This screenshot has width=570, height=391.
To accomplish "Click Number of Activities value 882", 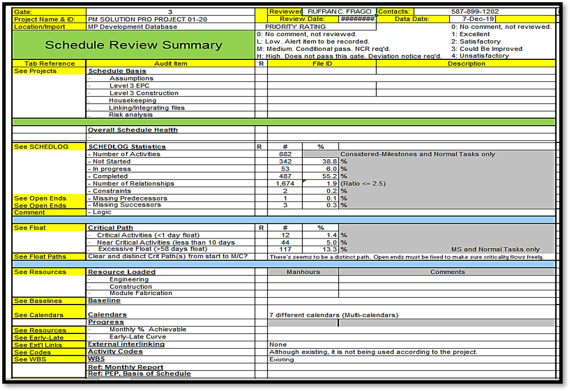I will (285, 154).
